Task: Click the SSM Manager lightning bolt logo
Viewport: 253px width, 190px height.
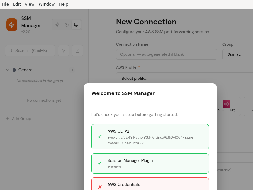Action: pos(12,25)
